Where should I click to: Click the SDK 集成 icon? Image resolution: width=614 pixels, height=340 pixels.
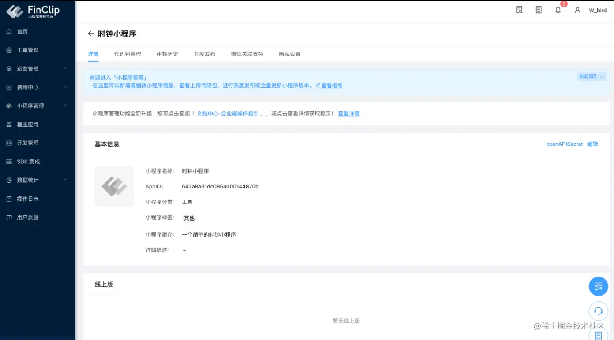coord(9,162)
